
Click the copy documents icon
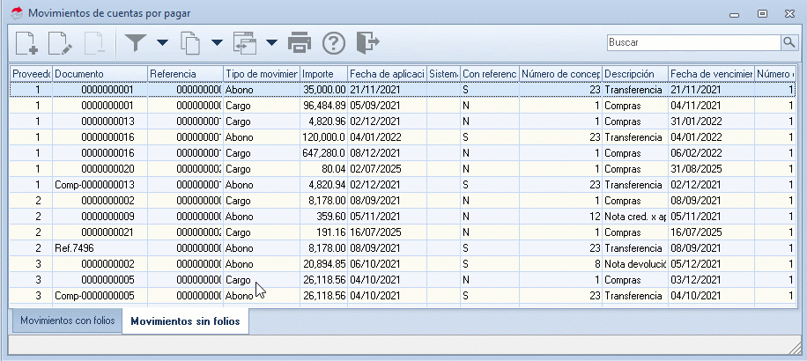point(189,42)
